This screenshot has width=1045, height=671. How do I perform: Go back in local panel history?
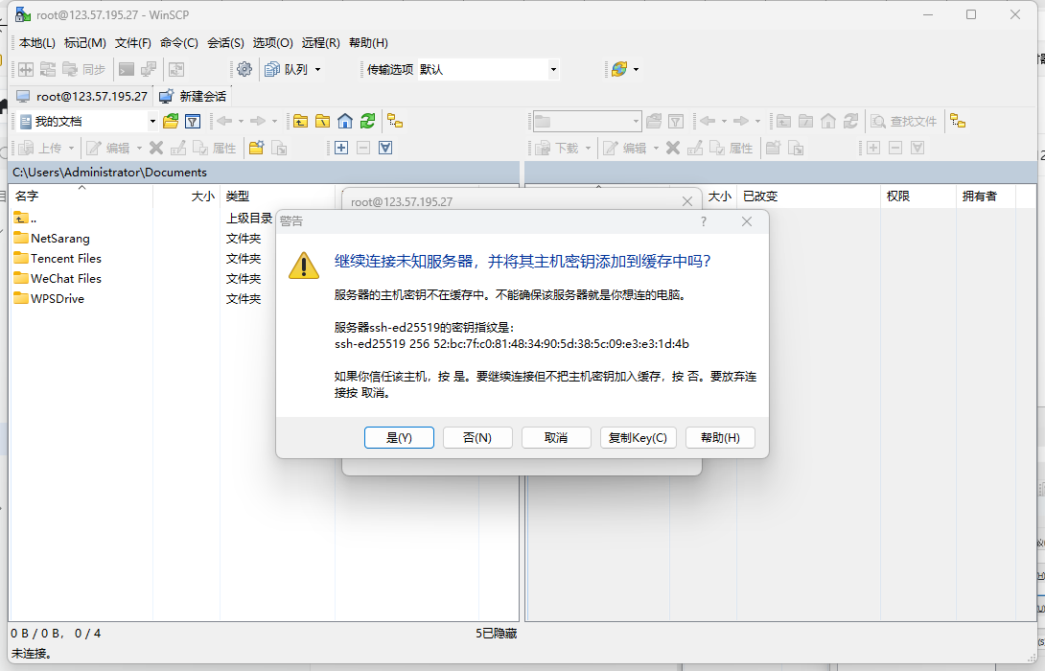[224, 122]
